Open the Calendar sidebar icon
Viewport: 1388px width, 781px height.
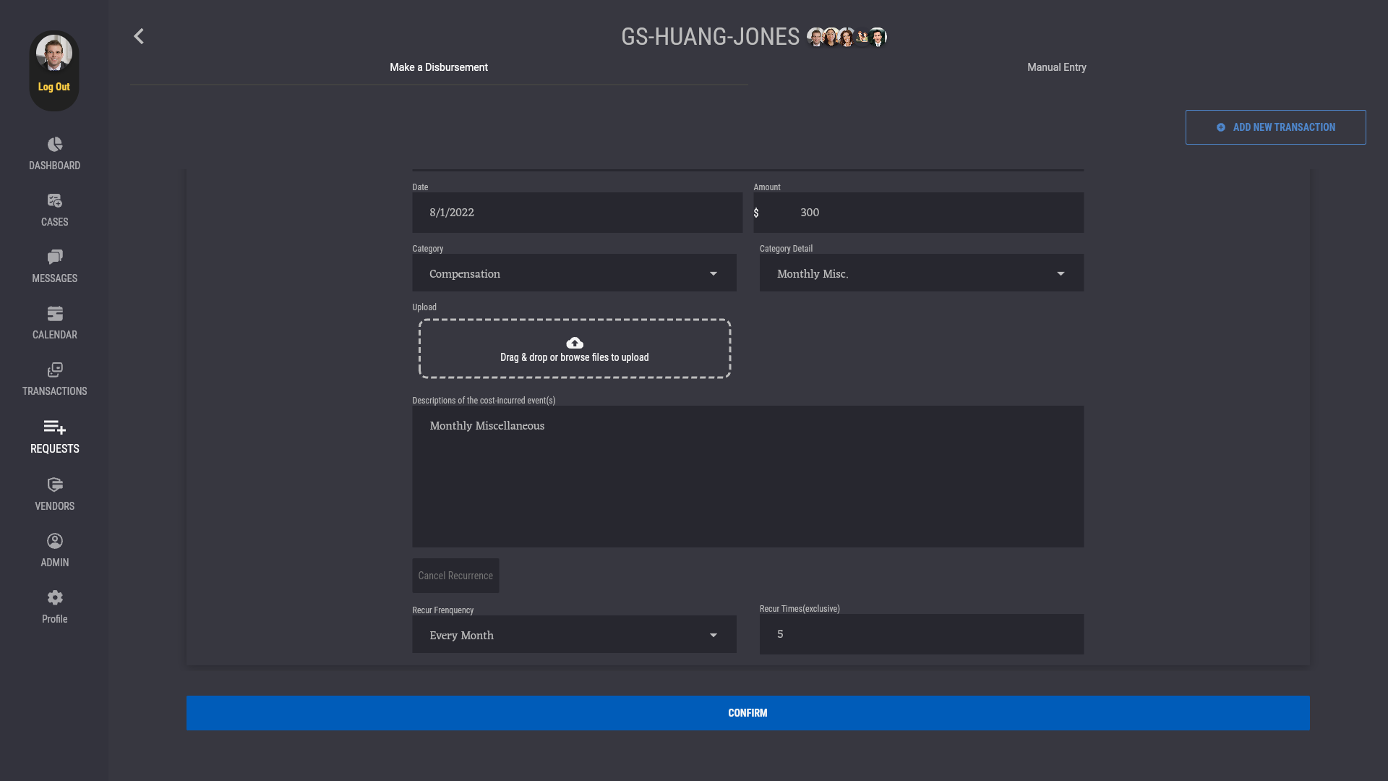coord(55,314)
